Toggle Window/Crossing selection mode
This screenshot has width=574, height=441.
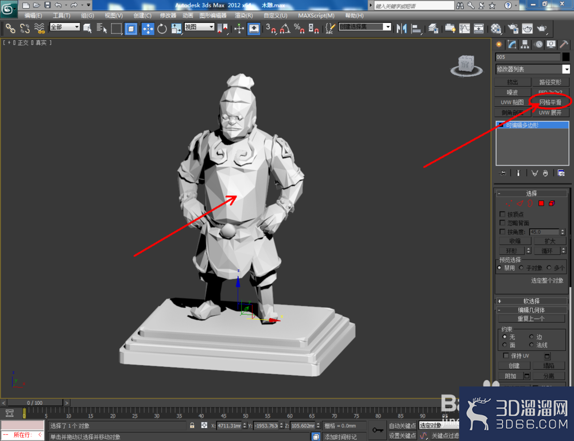pyautogui.click(x=131, y=28)
